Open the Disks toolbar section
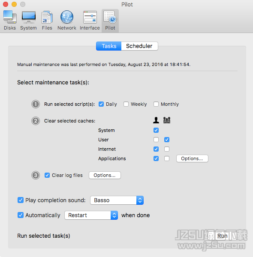253x257 pixels. [10, 21]
